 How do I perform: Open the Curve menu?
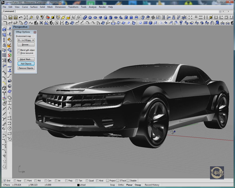[x=25, y=7]
